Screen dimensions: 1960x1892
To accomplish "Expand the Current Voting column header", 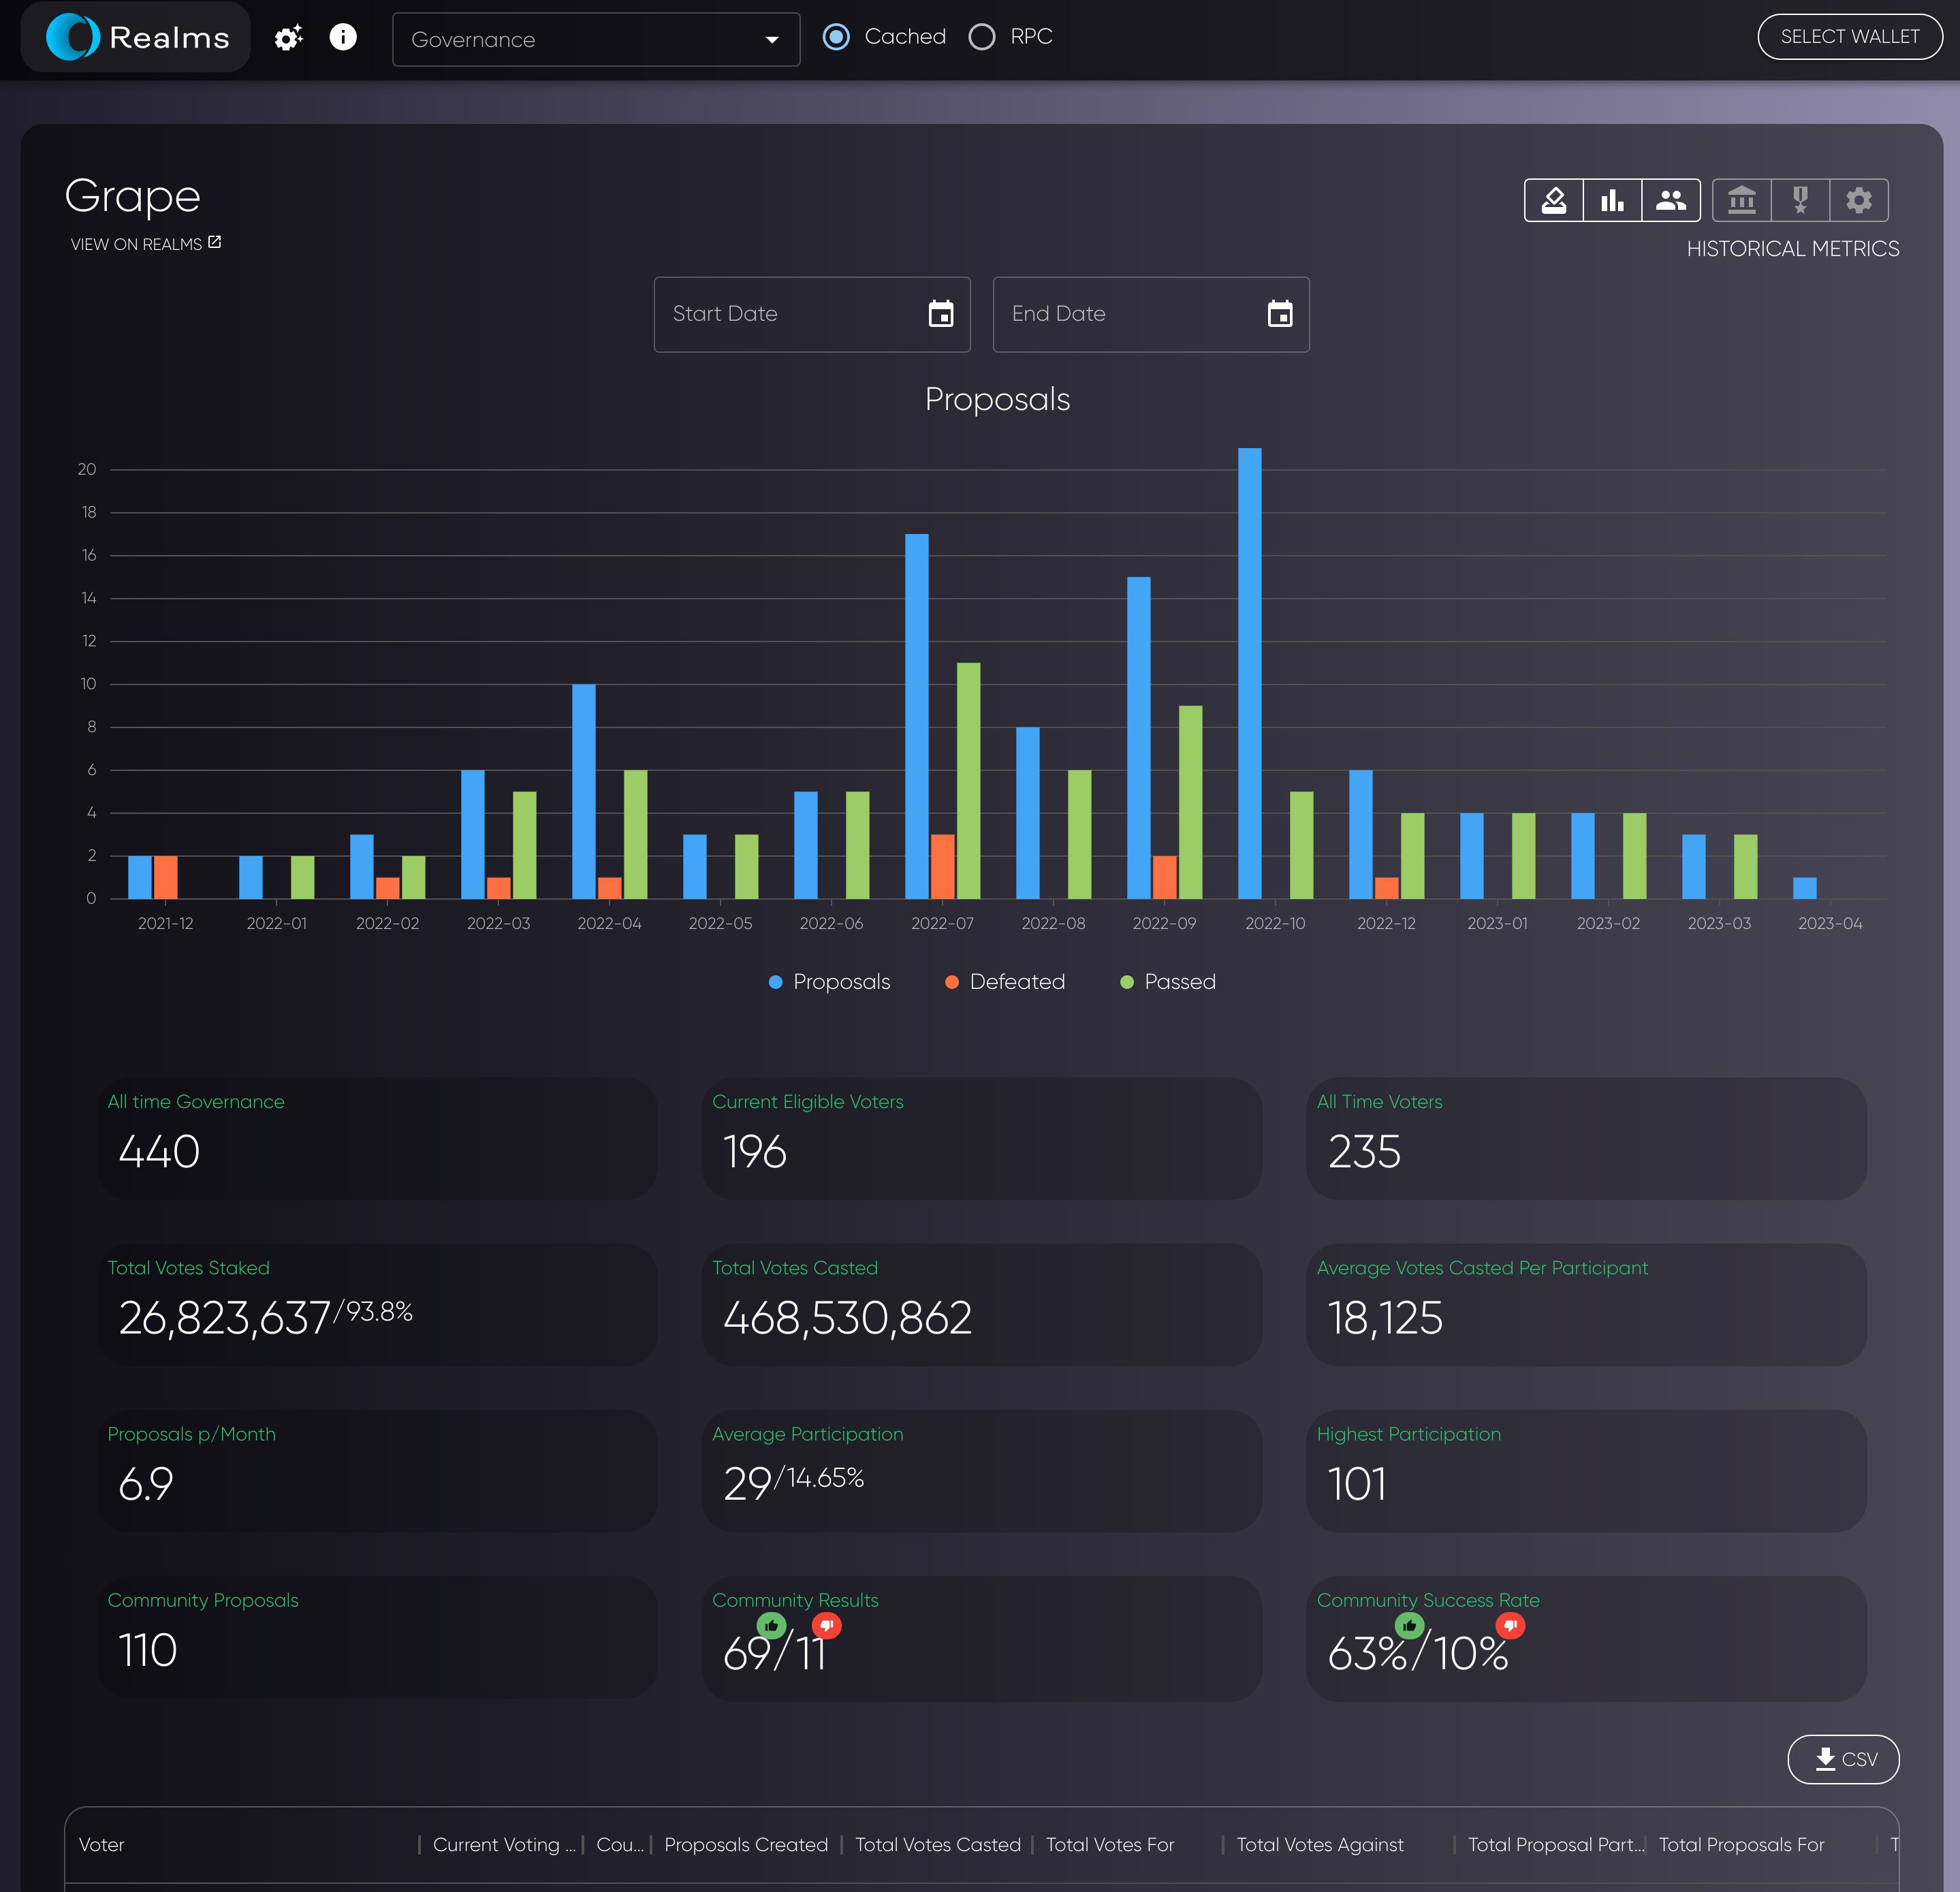I will pyautogui.click(x=503, y=1845).
